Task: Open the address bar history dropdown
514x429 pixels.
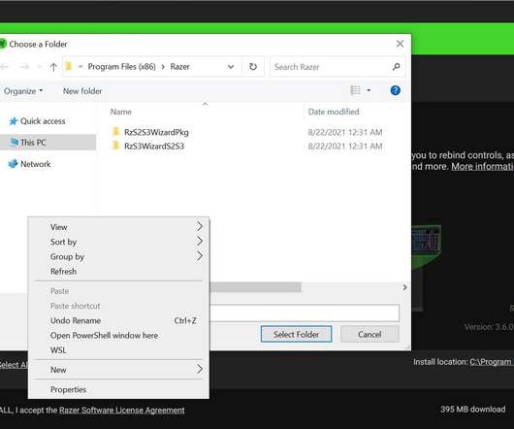Action: pos(231,67)
